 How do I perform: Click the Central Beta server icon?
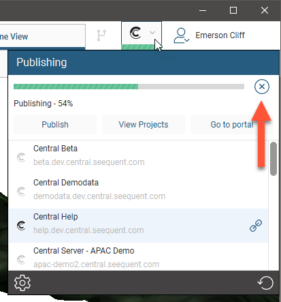pyautogui.click(x=21, y=157)
